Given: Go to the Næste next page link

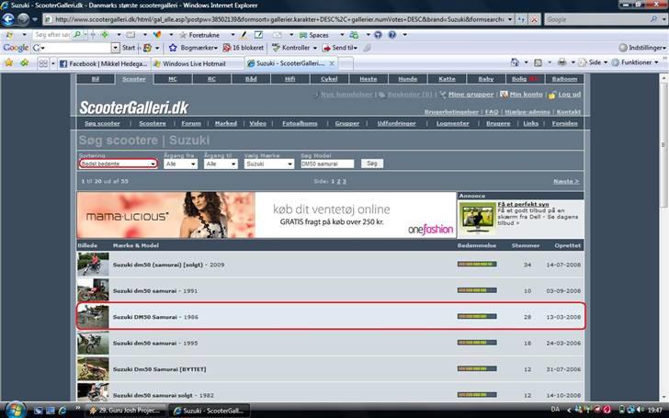Looking at the screenshot, I should [565, 182].
